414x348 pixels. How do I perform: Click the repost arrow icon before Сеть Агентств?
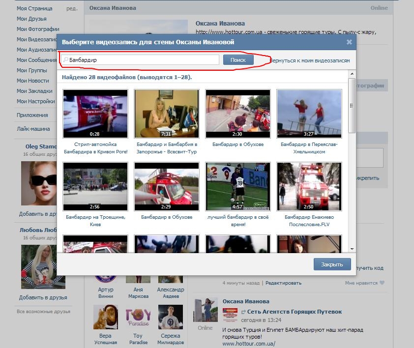click(x=243, y=312)
